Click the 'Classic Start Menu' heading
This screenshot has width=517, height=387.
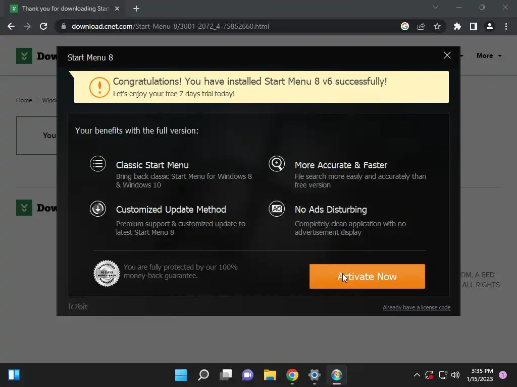pyautogui.click(x=152, y=165)
